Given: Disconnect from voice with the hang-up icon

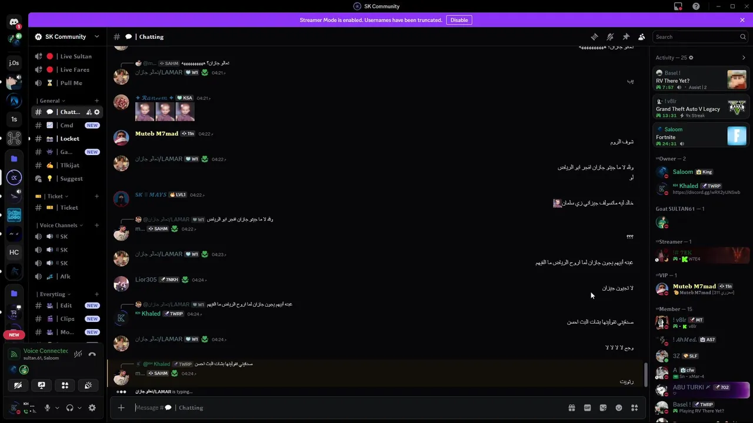Looking at the screenshot, I should click(x=92, y=354).
